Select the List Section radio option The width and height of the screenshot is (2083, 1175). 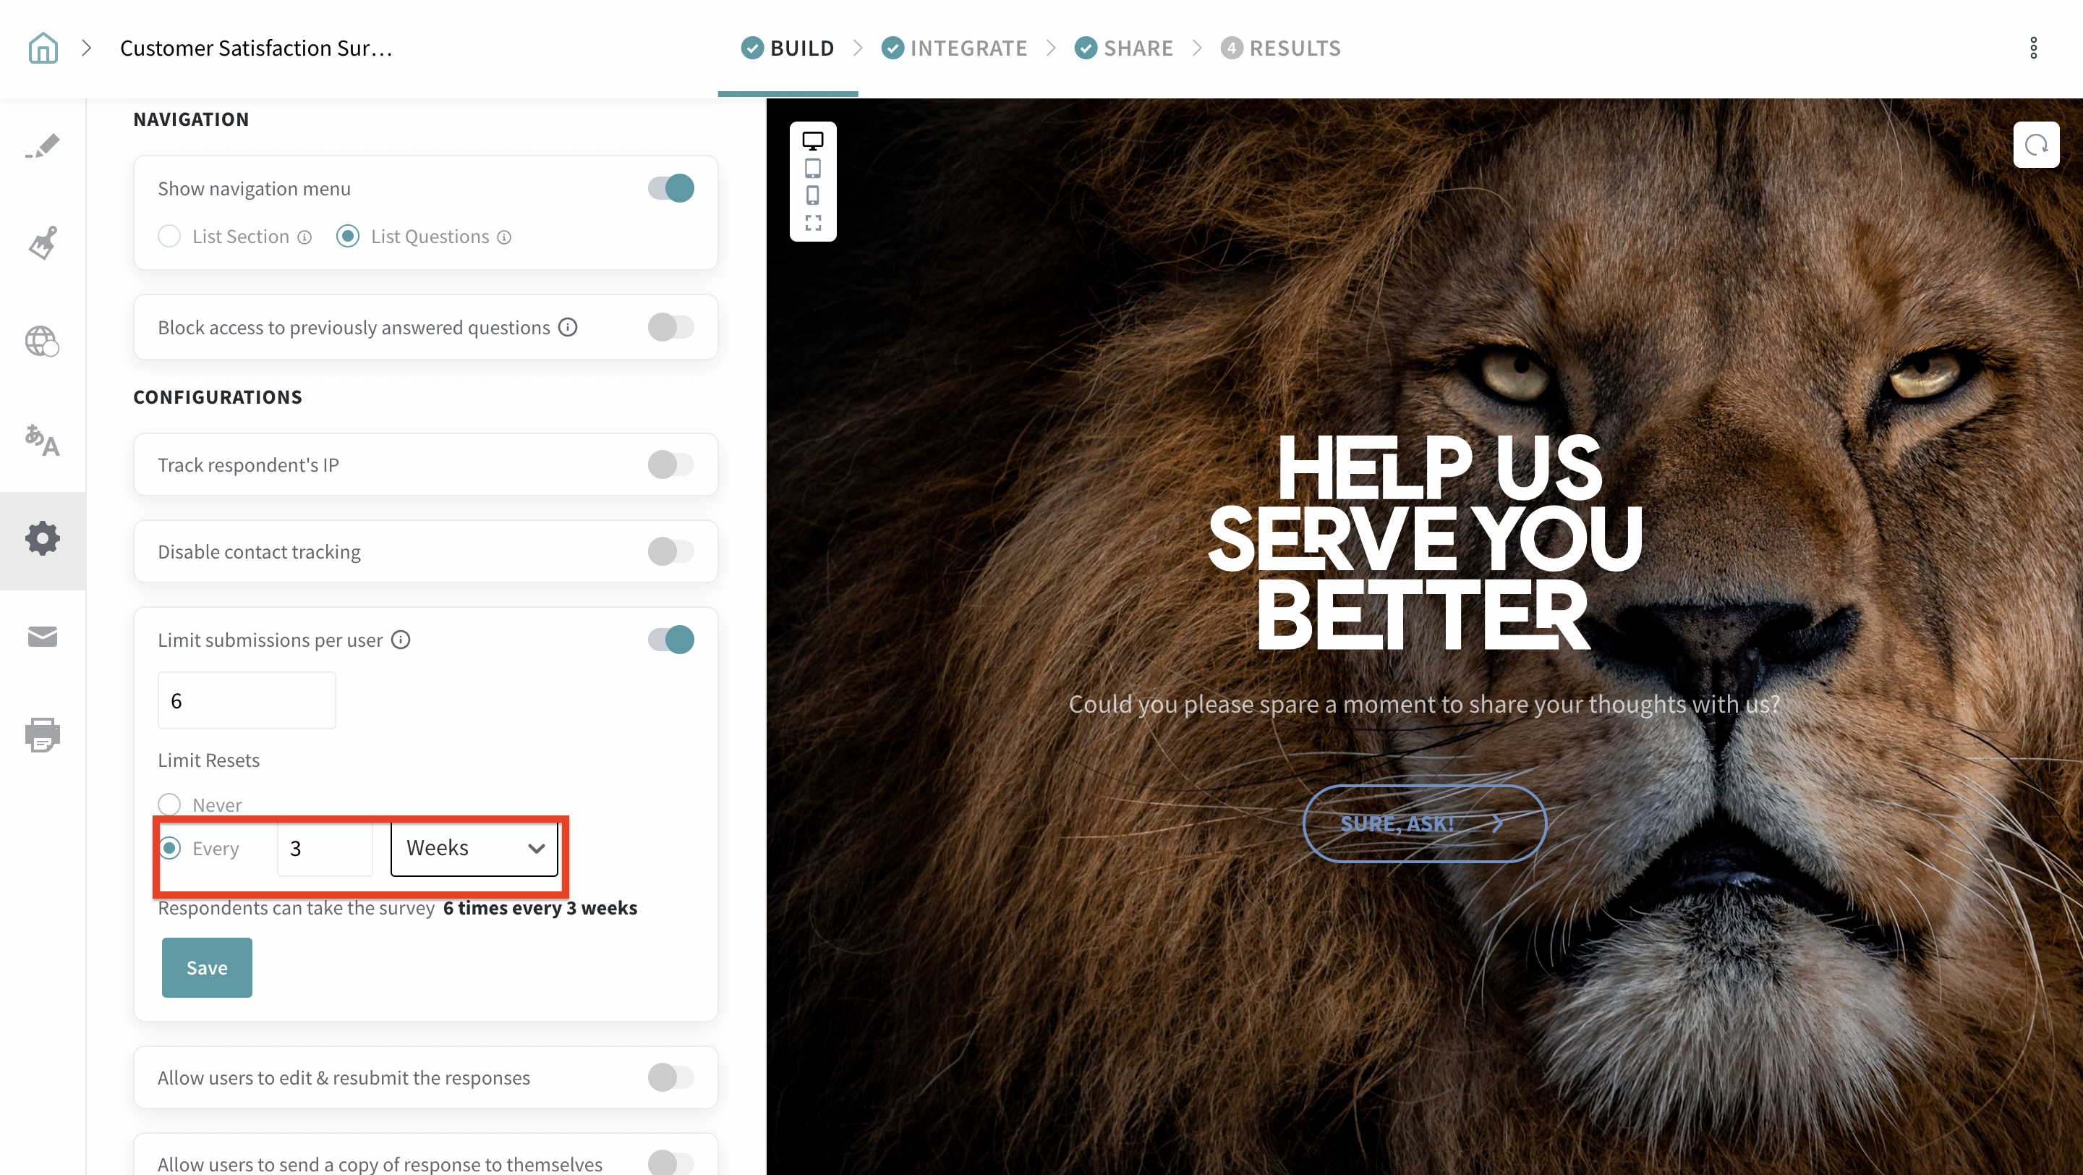(169, 236)
